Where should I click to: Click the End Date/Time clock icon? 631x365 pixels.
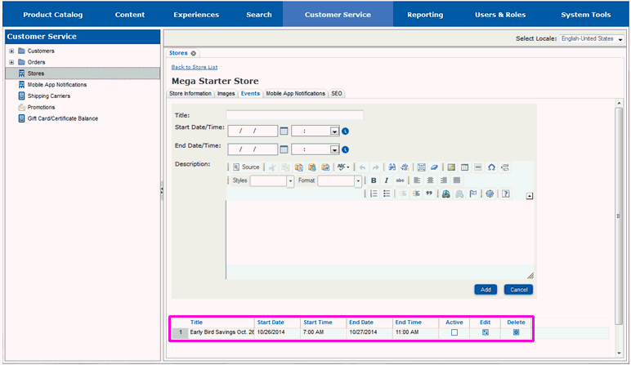(345, 149)
